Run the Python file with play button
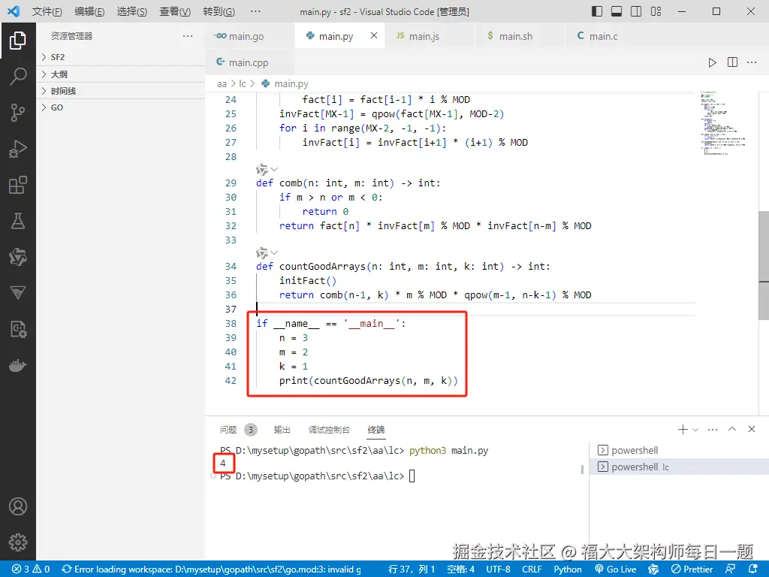The width and height of the screenshot is (769, 577). pos(712,62)
